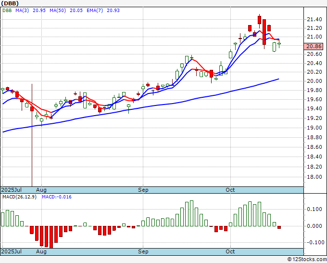Click the -0.100 MACD axis label

[314, 242]
